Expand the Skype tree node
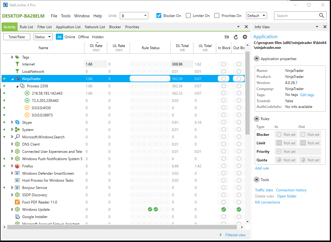331x242 pixels. point(12,122)
